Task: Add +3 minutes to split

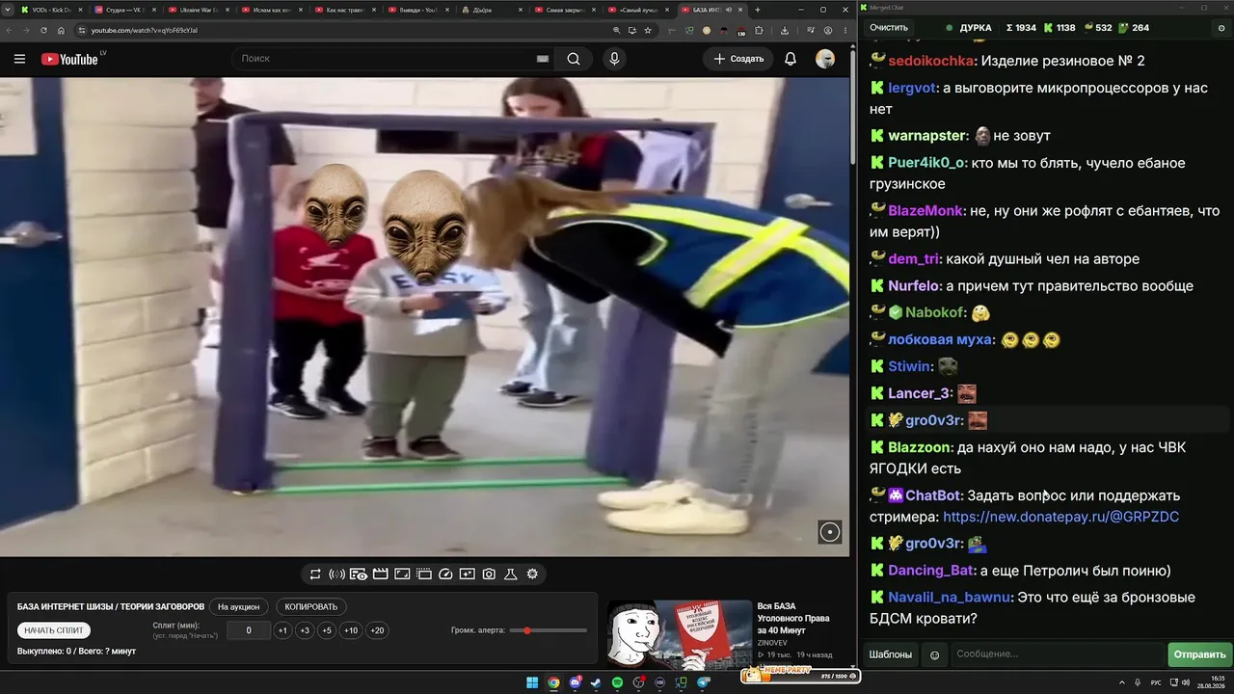Action: pyautogui.click(x=305, y=630)
